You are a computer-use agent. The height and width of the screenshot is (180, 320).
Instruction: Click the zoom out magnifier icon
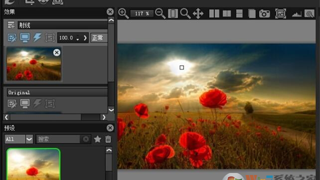point(160,13)
